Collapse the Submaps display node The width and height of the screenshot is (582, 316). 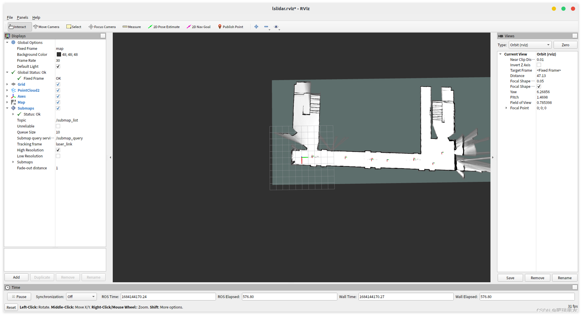click(7, 108)
